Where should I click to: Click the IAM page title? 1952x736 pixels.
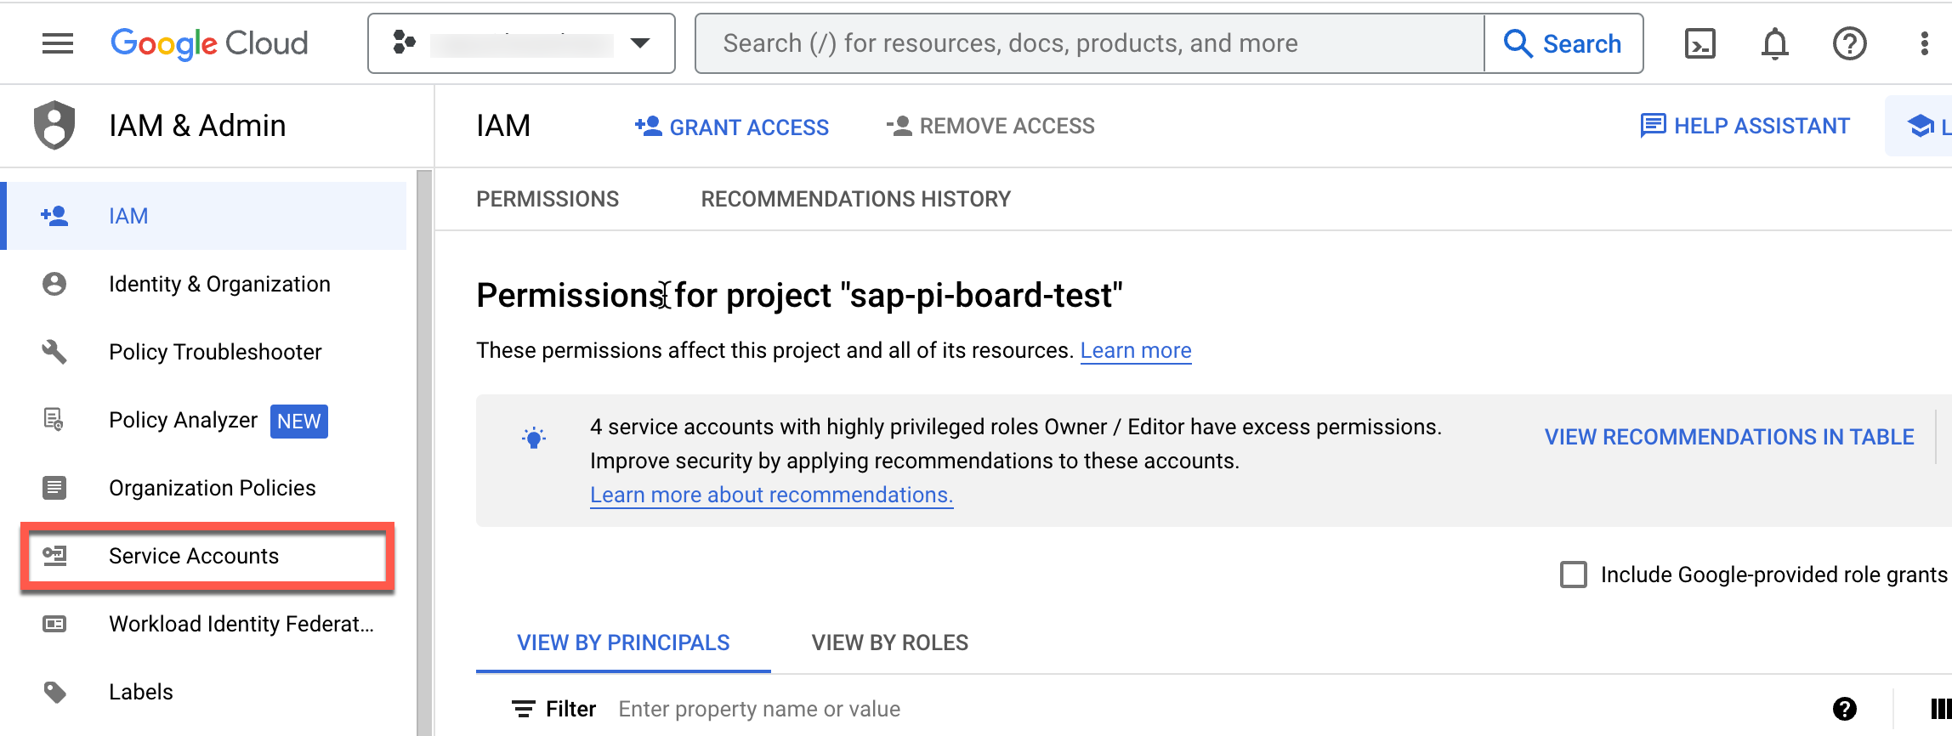point(503,126)
